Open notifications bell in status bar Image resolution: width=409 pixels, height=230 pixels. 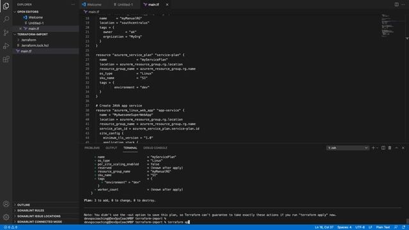pyautogui.click(x=403, y=227)
